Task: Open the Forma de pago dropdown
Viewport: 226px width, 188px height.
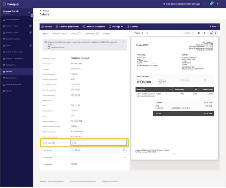Action: pyautogui.click(x=99, y=158)
